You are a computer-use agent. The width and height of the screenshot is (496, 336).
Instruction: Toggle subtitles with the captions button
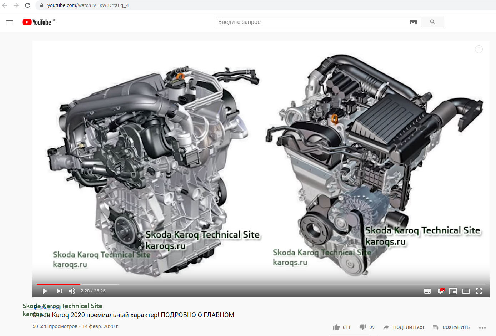[x=427, y=291]
